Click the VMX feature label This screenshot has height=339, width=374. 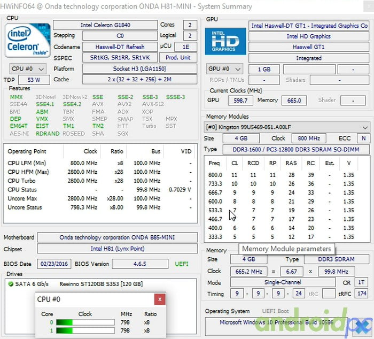coord(42,119)
